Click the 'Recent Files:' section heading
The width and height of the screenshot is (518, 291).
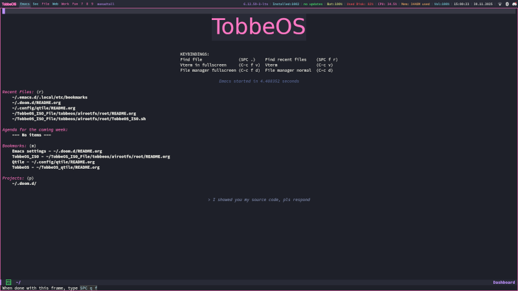click(18, 92)
